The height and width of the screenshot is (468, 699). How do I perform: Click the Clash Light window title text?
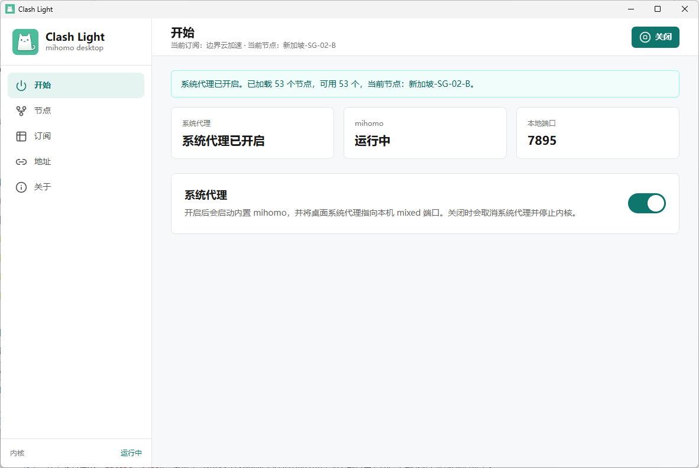coord(35,9)
